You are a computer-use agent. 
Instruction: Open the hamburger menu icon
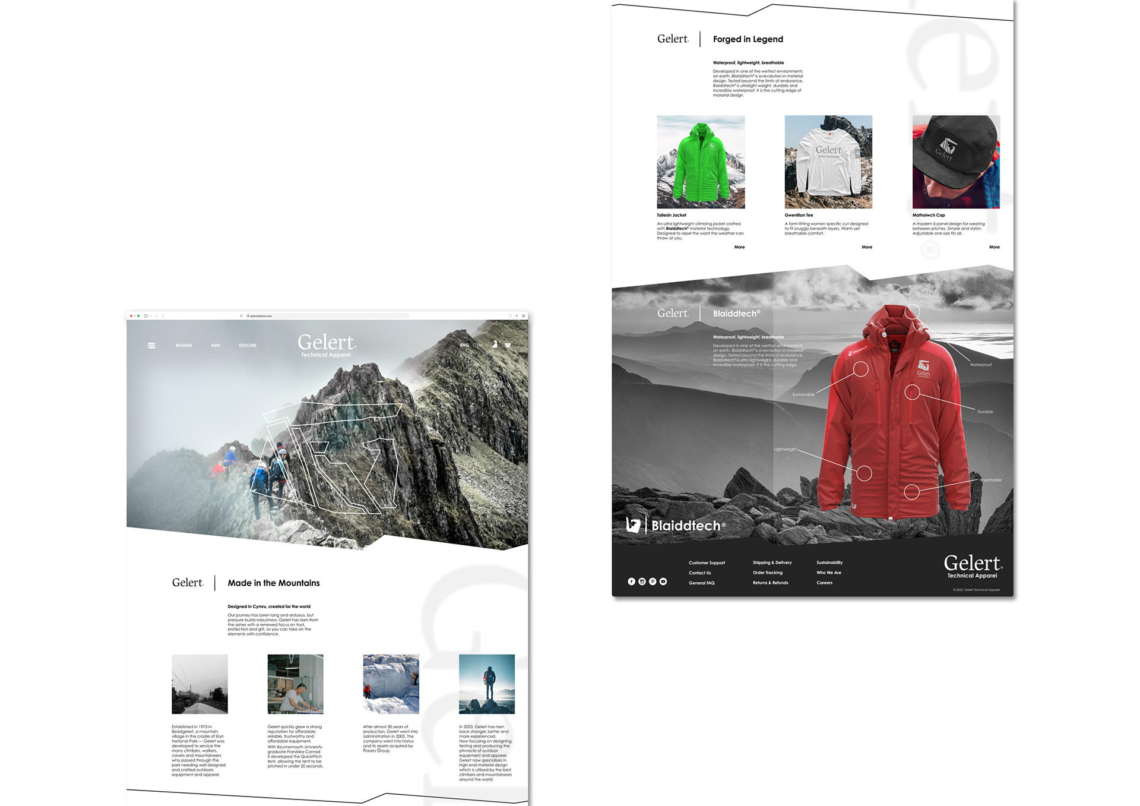(x=151, y=345)
